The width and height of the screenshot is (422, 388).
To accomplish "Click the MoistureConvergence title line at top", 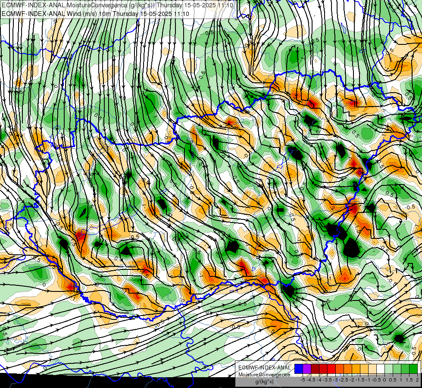I will click(117, 5).
